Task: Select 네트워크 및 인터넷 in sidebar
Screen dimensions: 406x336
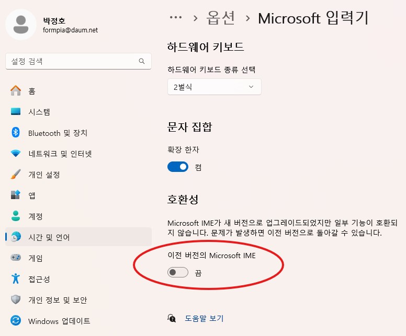Action: click(x=78, y=154)
